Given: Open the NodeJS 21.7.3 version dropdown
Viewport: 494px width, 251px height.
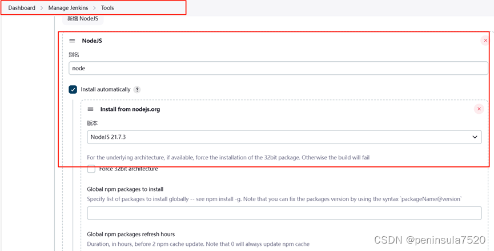Looking at the screenshot, I should pos(284,137).
